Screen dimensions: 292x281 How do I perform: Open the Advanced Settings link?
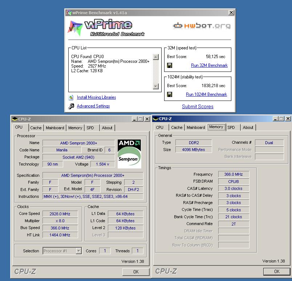point(93,106)
